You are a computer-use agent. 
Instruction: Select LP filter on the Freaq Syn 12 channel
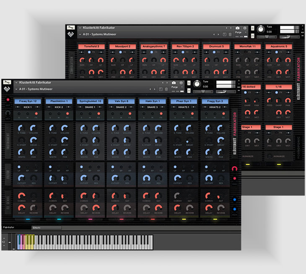point(19,167)
